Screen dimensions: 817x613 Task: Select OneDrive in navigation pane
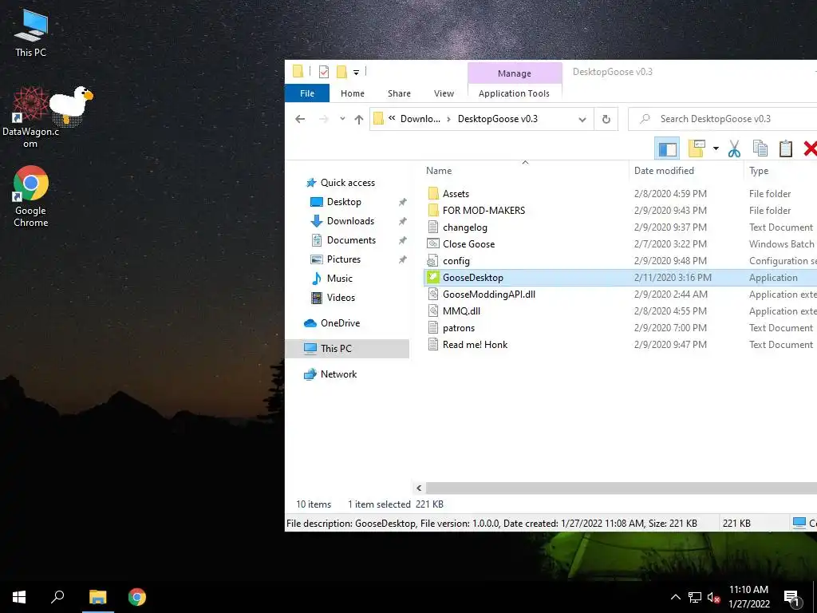coord(340,323)
